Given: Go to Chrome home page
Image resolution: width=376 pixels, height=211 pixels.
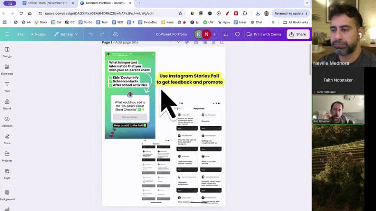Looking at the screenshot, I should [30, 14].
